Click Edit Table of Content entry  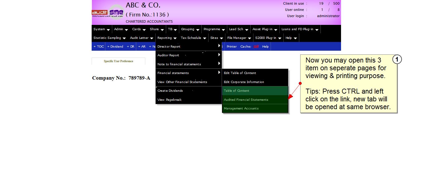click(240, 73)
